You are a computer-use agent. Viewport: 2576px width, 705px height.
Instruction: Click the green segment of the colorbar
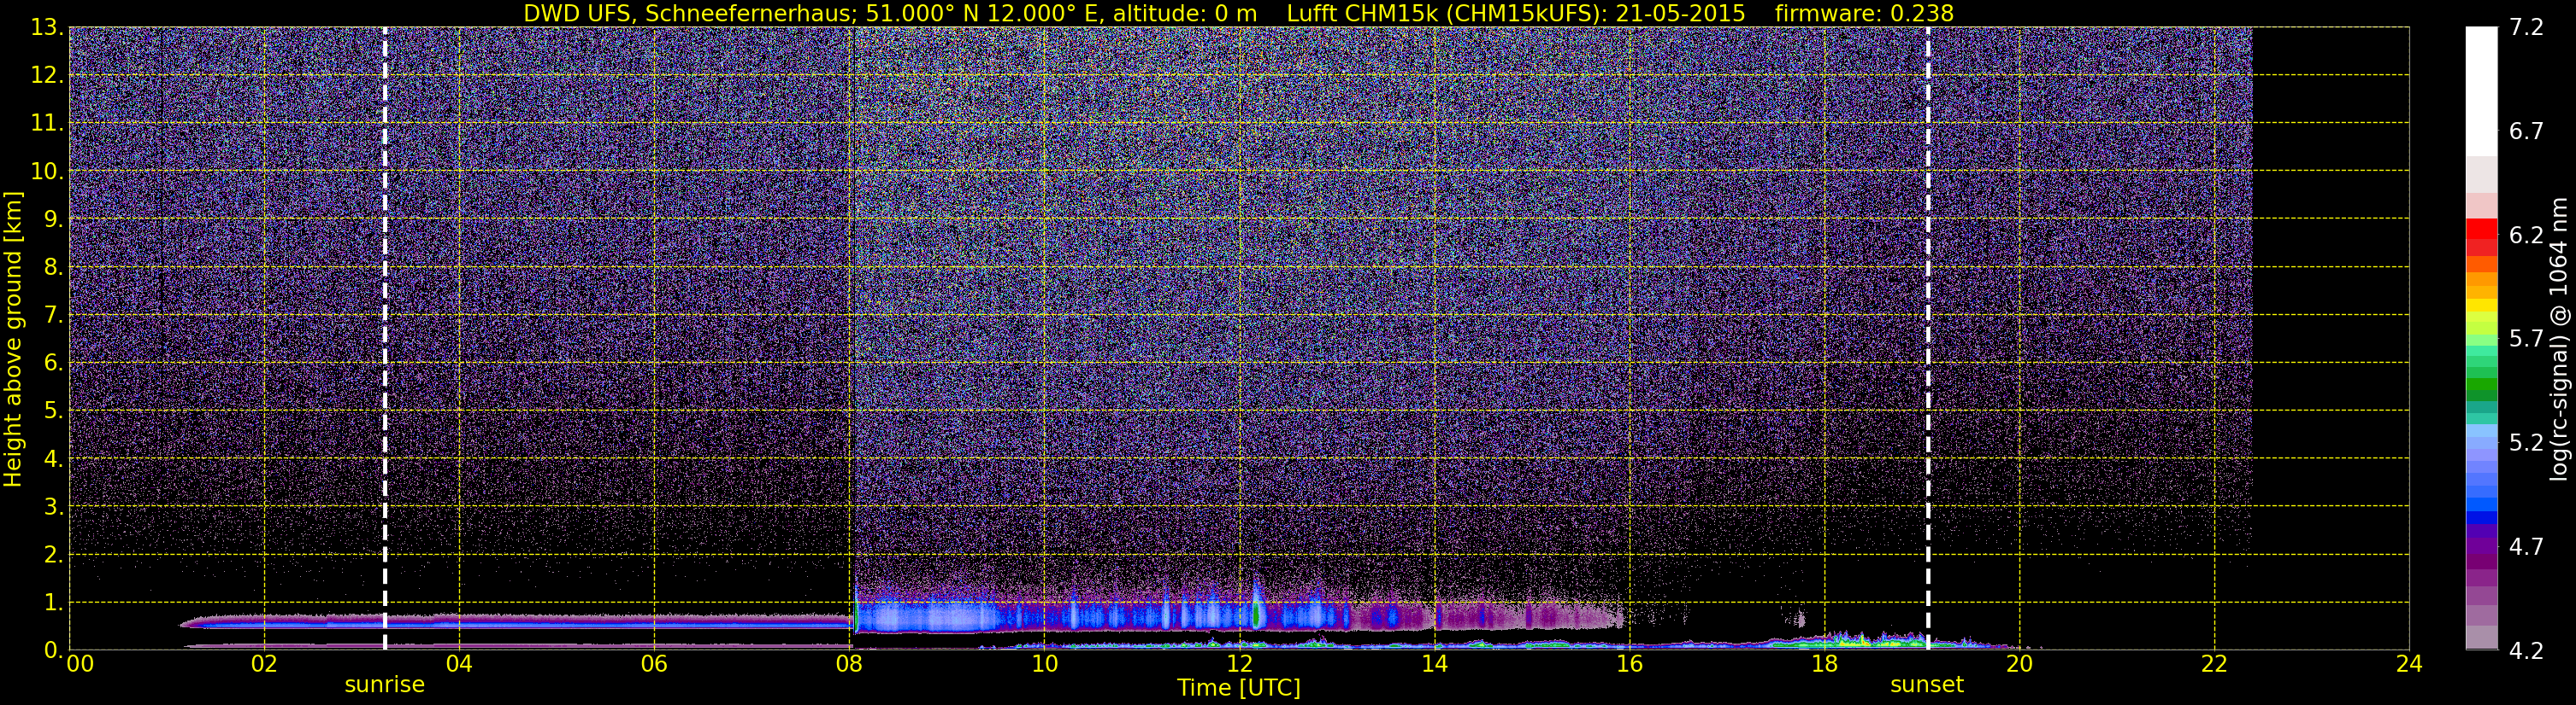coord(2481,384)
